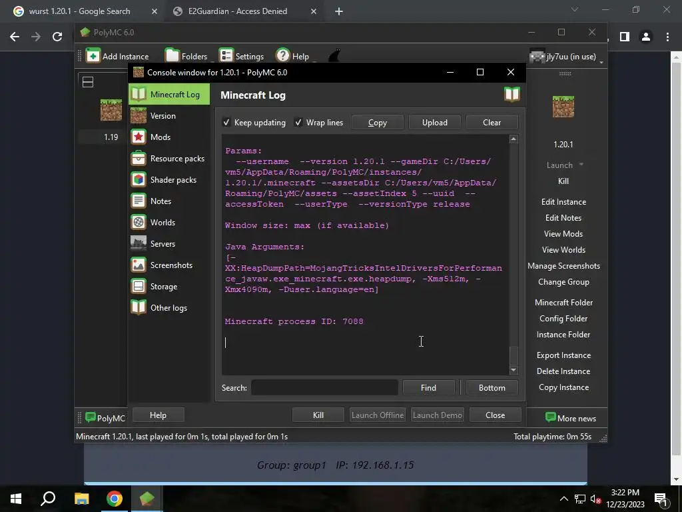This screenshot has height=512, width=682.
Task: Click the Launch Demo button
Action: (437, 415)
